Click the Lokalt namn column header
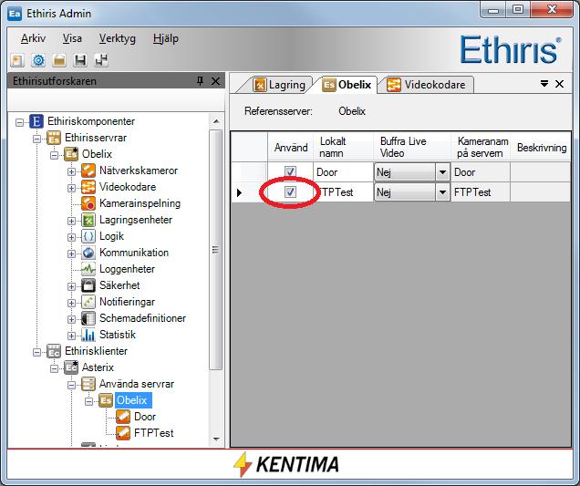580x486 pixels. [343, 147]
